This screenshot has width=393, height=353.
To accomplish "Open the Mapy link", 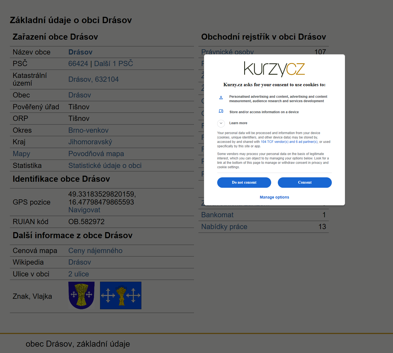I will [x=21, y=154].
